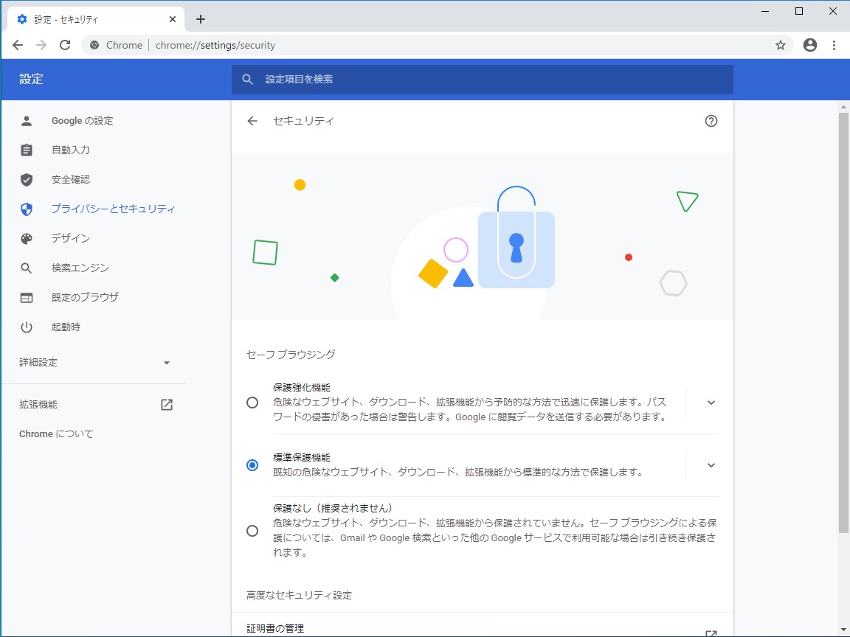Viewport: 850px width, 637px height.
Task: Select the 保護なし radio button
Action: (252, 530)
